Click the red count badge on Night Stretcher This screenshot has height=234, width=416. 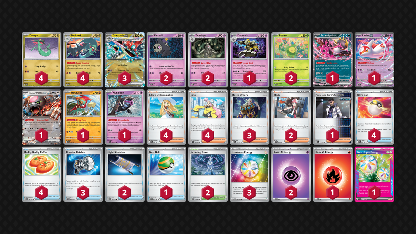coord(125,193)
